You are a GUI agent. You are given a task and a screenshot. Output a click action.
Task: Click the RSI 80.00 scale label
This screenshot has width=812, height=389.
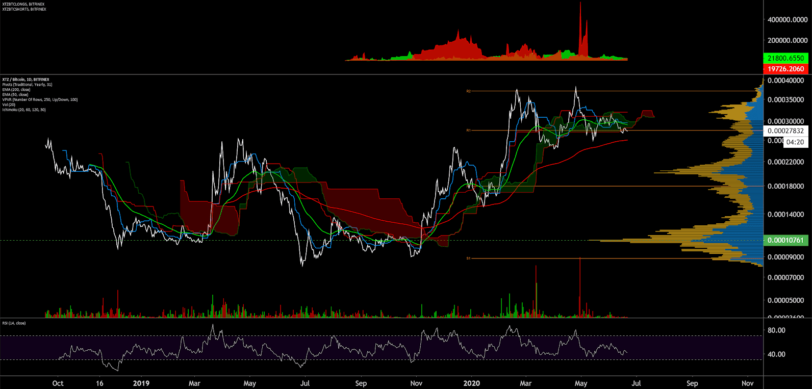tap(776, 330)
